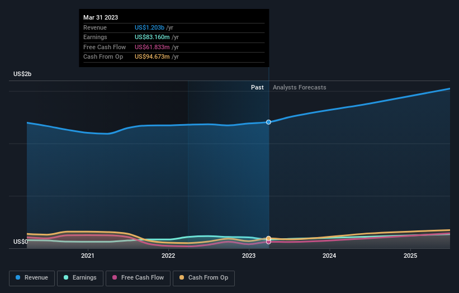Select the 2023 x-axis label
This screenshot has height=293, width=459.
(249, 256)
